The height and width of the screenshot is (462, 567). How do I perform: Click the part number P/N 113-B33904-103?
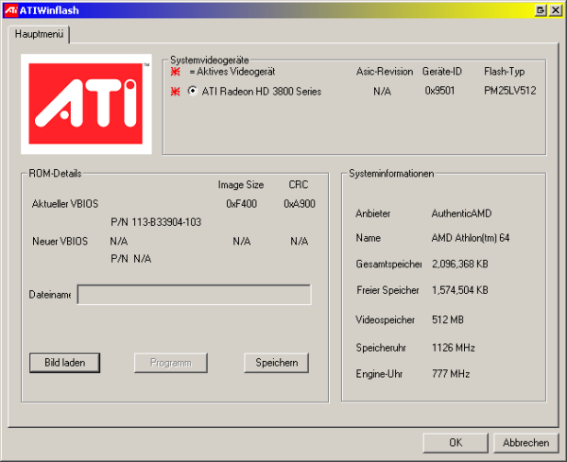click(156, 222)
